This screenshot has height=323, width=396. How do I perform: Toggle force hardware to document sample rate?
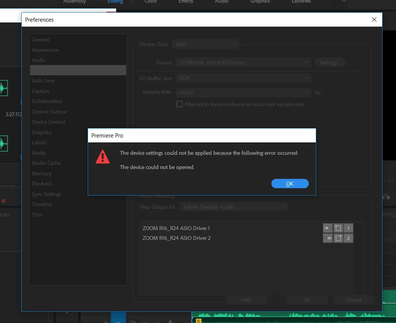[x=179, y=104]
